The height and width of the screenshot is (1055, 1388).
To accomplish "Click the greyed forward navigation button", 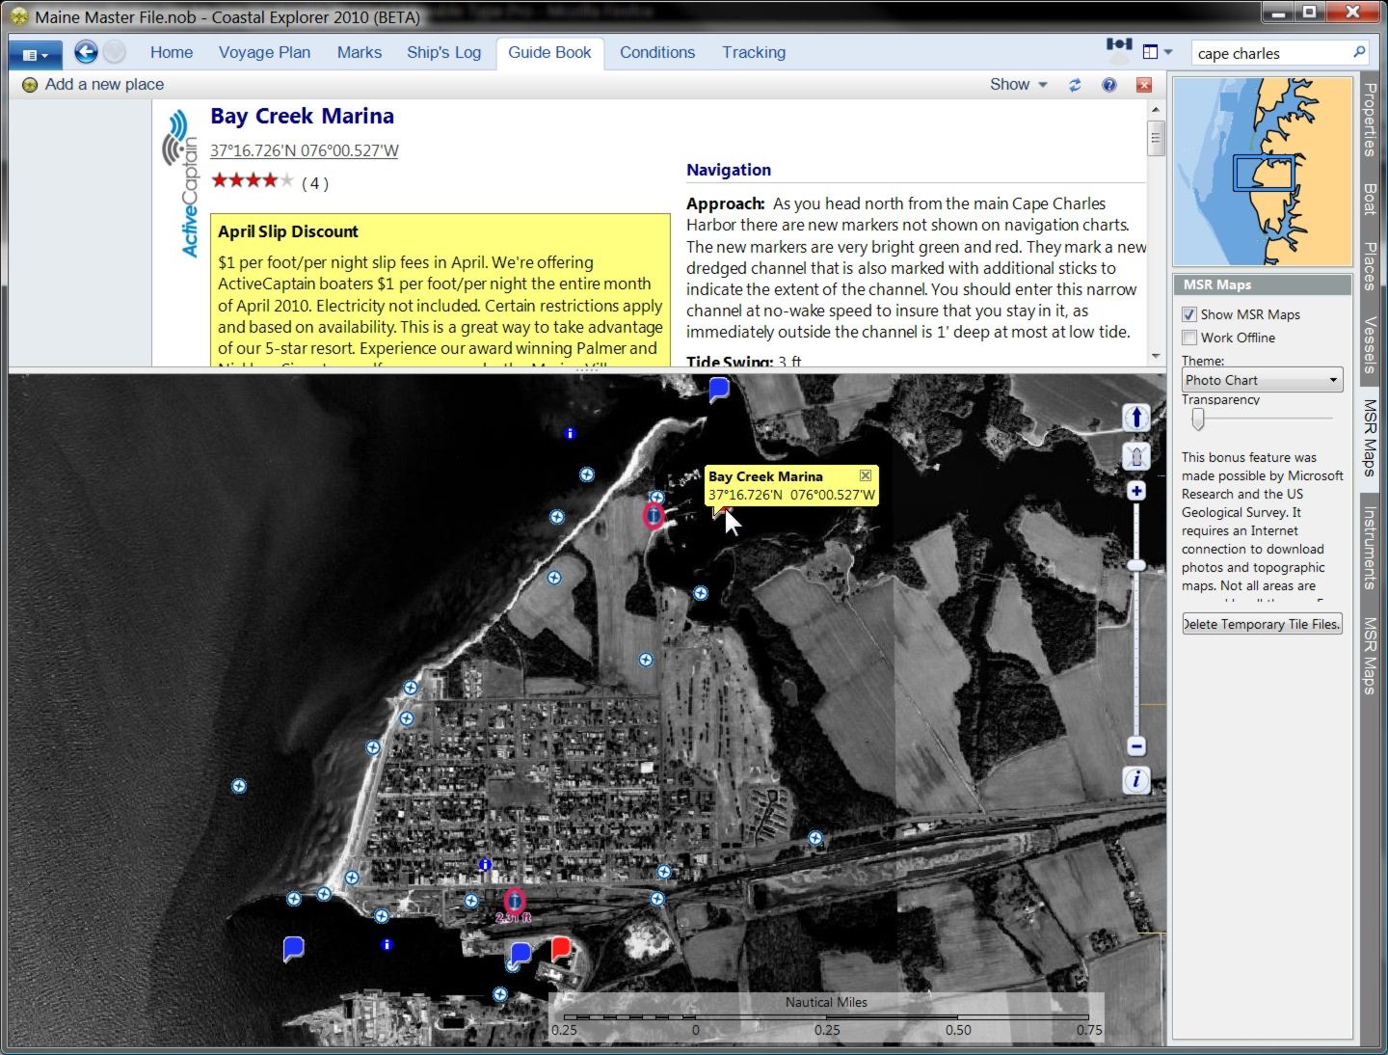I will click(115, 52).
